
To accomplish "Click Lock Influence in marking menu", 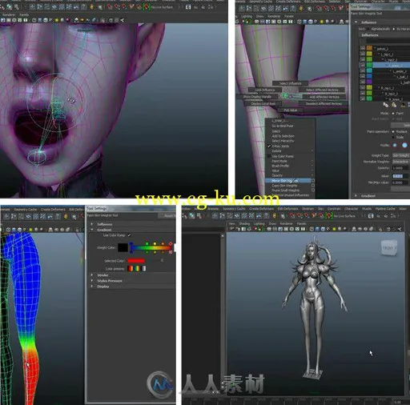I will [x=265, y=90].
